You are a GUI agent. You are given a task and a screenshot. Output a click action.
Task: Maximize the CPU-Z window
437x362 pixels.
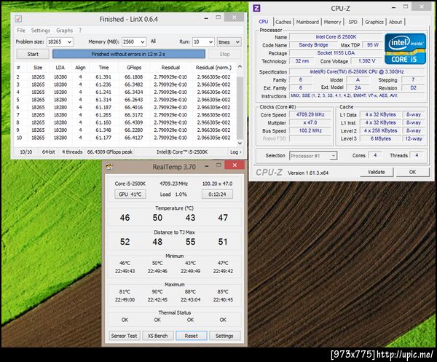point(406,7)
